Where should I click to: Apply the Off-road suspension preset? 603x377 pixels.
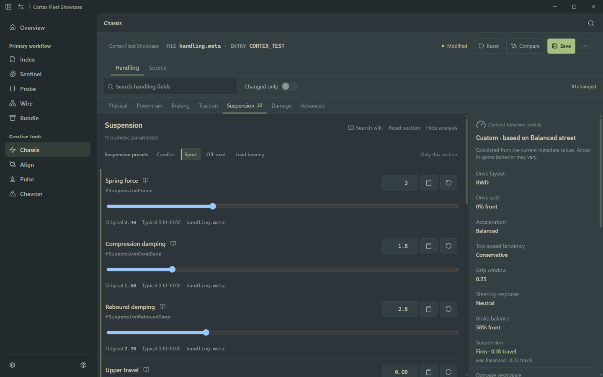[x=216, y=155]
